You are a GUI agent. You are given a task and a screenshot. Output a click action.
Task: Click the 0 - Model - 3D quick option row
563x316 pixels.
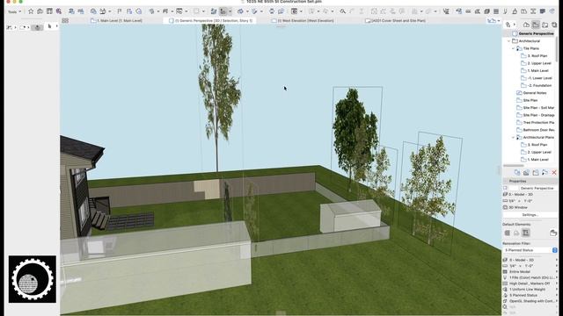(x=530, y=260)
